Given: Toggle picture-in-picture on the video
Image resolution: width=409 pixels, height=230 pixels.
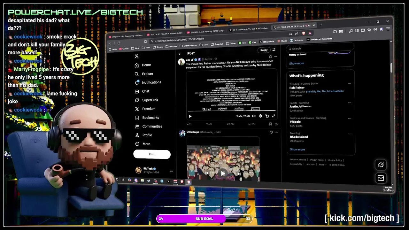Looking at the screenshot, I should 267,116.
